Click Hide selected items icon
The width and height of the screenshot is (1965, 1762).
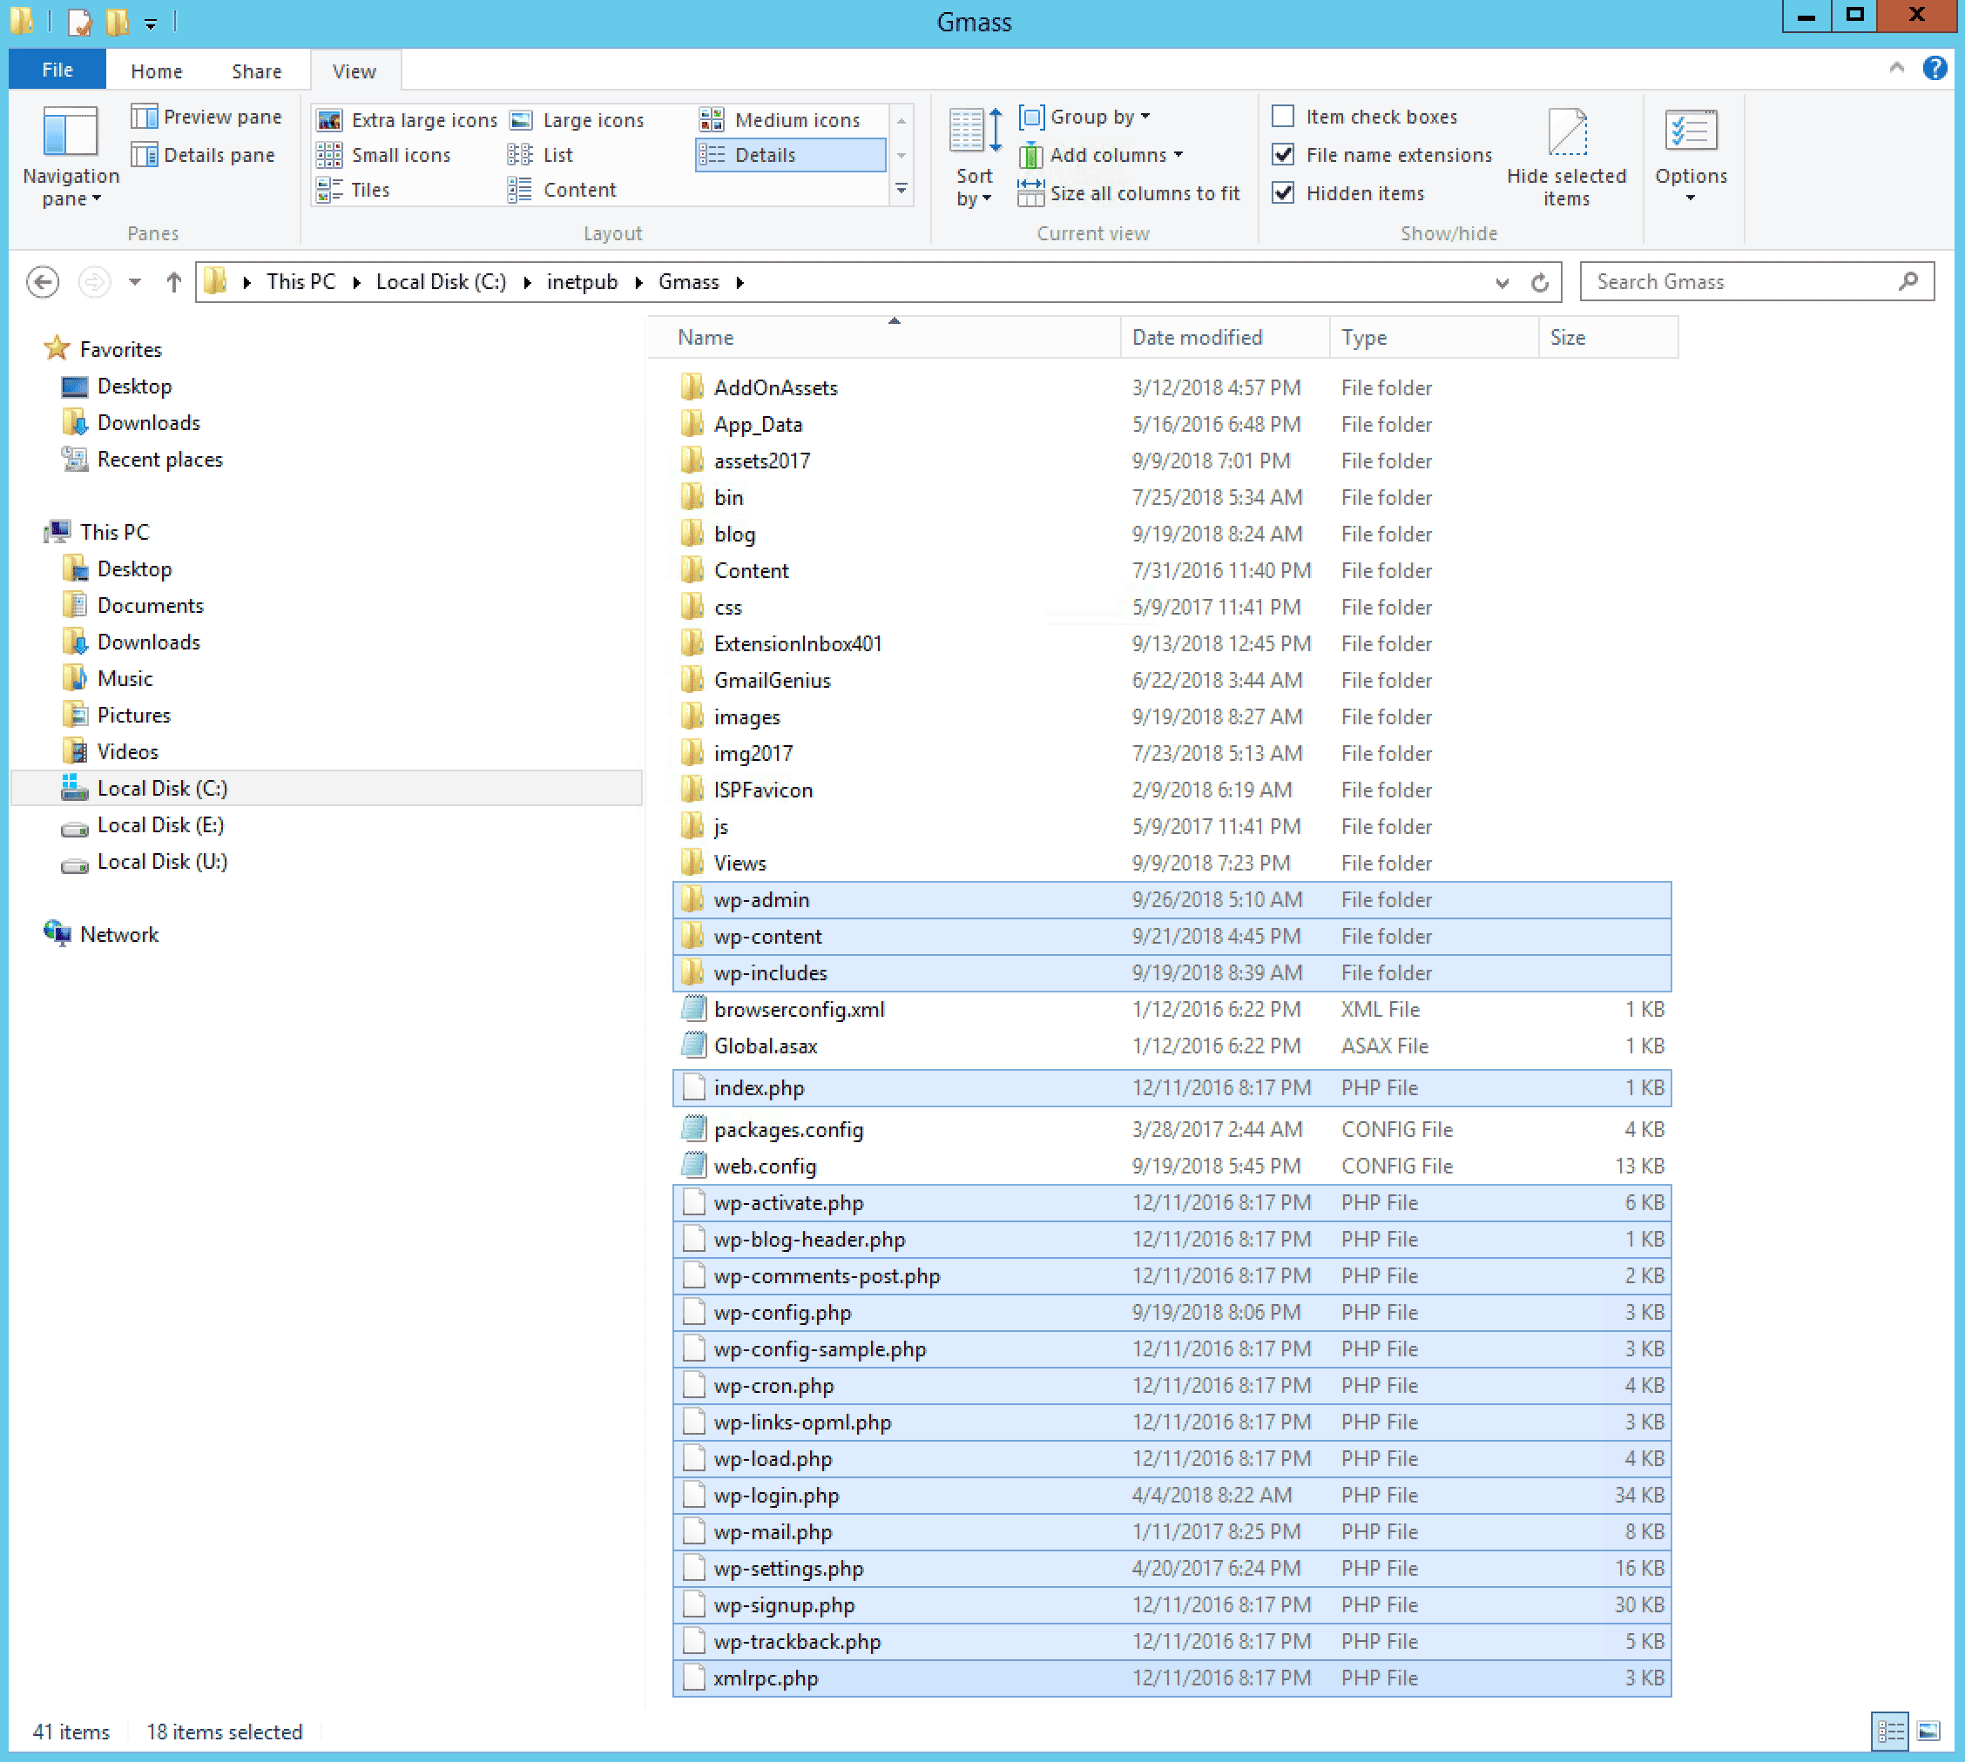[1566, 132]
